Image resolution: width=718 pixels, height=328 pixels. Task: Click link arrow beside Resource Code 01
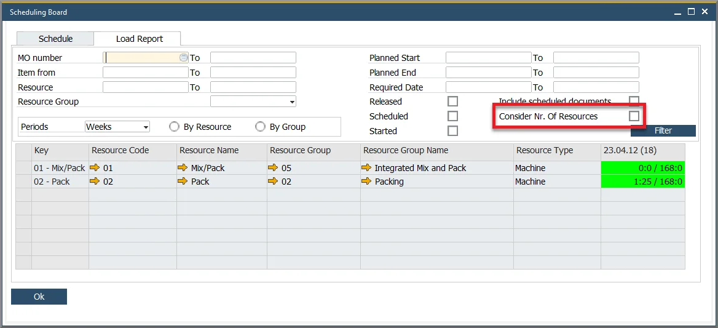(x=95, y=168)
